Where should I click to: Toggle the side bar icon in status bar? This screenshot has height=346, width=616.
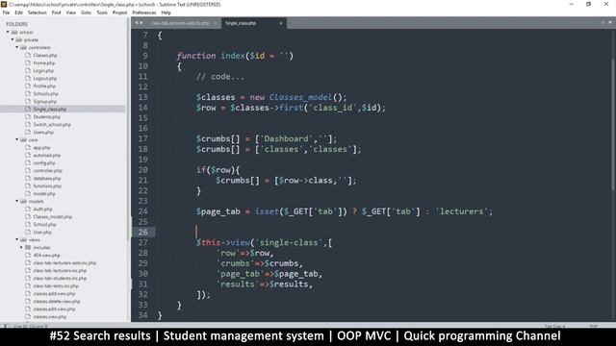6,326
